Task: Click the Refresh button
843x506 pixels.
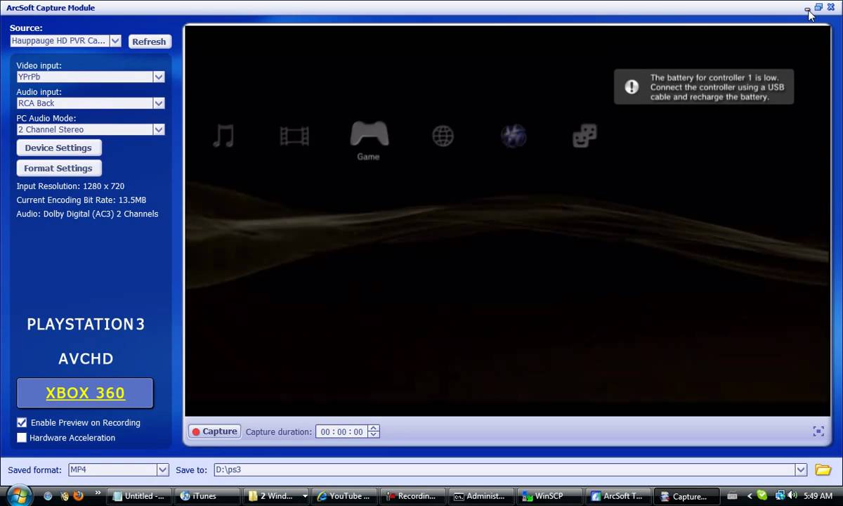Action: (150, 41)
